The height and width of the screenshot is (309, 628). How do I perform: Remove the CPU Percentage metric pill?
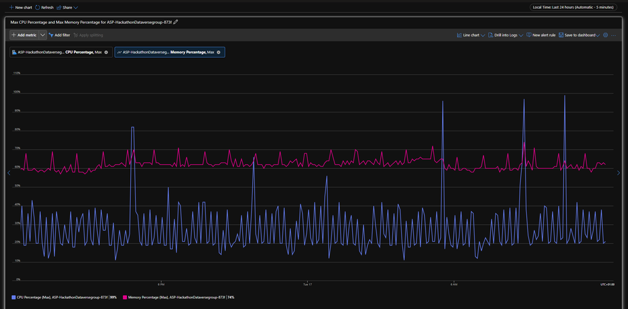point(106,52)
